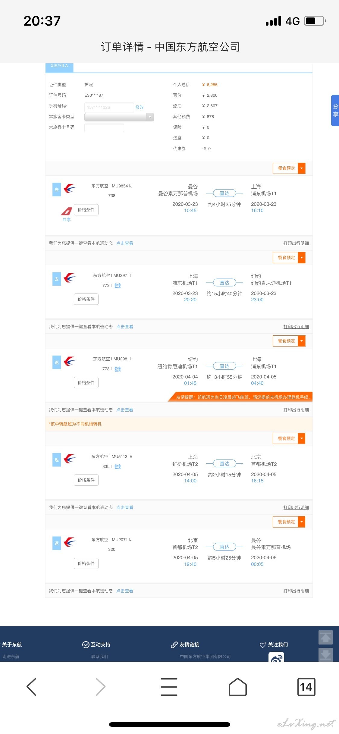
Task: Click the scroll-to-bottom arrow icon
Action: (325, 654)
